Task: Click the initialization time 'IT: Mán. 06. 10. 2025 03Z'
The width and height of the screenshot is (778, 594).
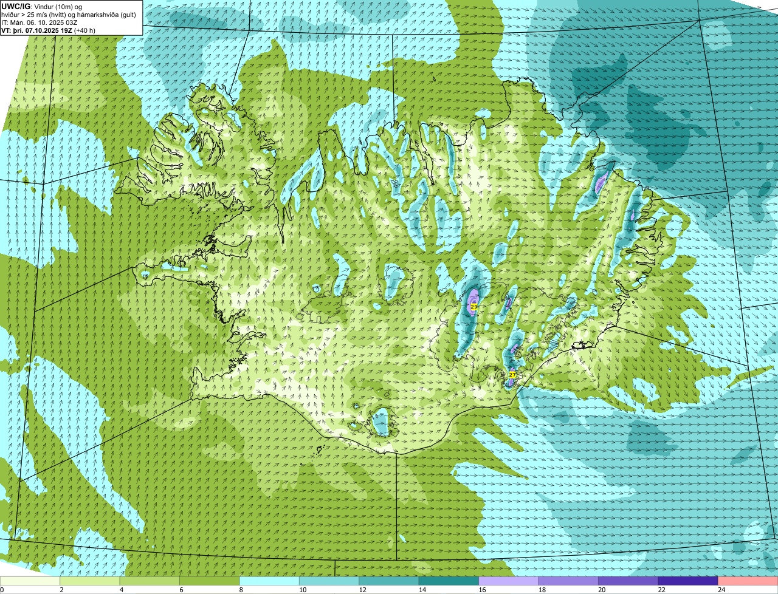Action: [x=40, y=22]
